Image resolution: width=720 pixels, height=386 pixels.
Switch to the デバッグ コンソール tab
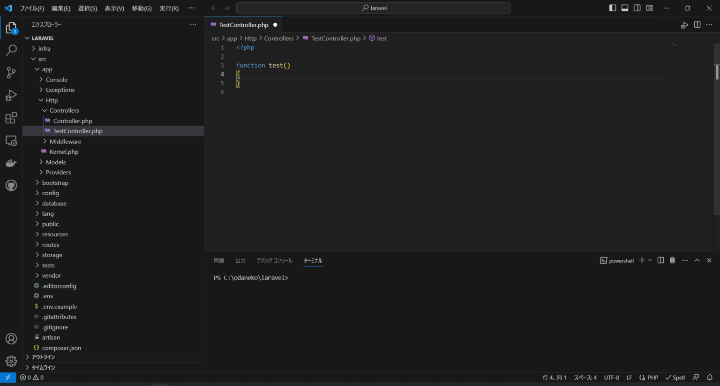coord(275,260)
